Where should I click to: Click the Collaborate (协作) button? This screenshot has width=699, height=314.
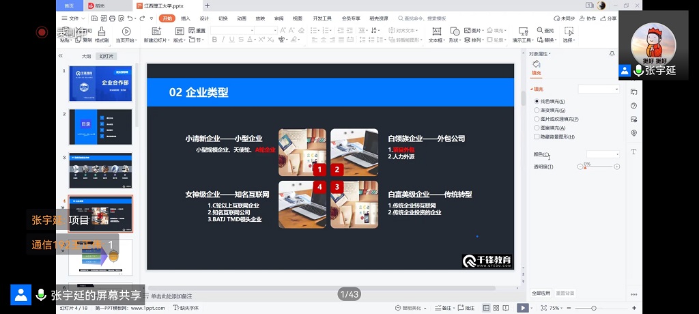click(588, 18)
